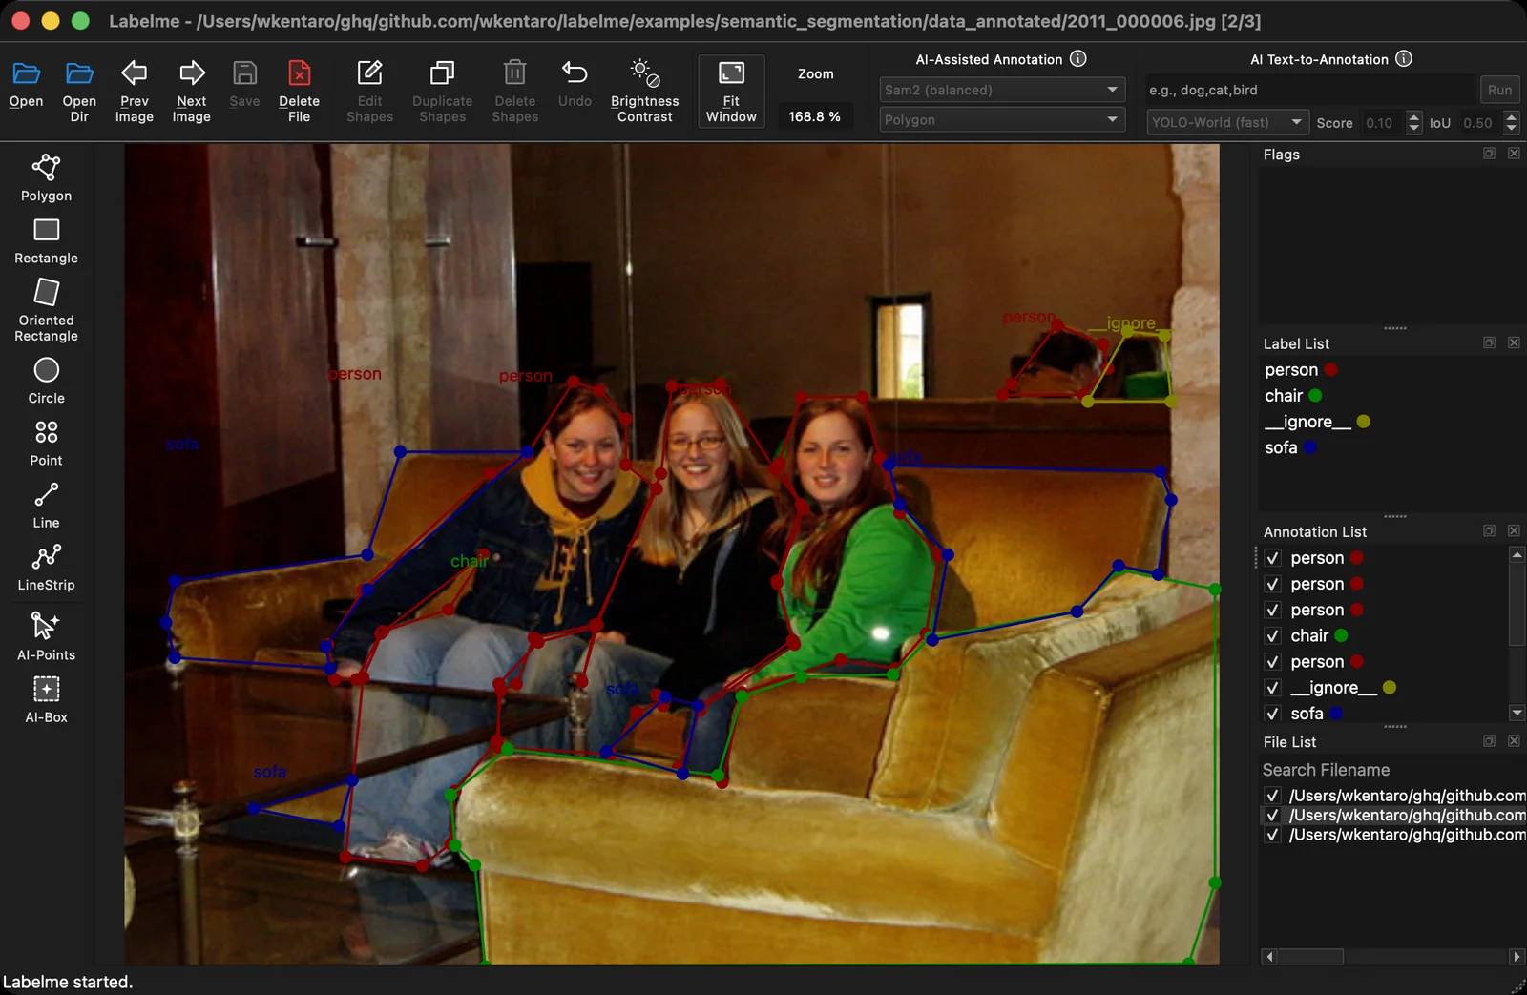Image resolution: width=1527 pixels, height=995 pixels.
Task: Open the YOLO-World (fast) dropdown
Action: (1226, 122)
